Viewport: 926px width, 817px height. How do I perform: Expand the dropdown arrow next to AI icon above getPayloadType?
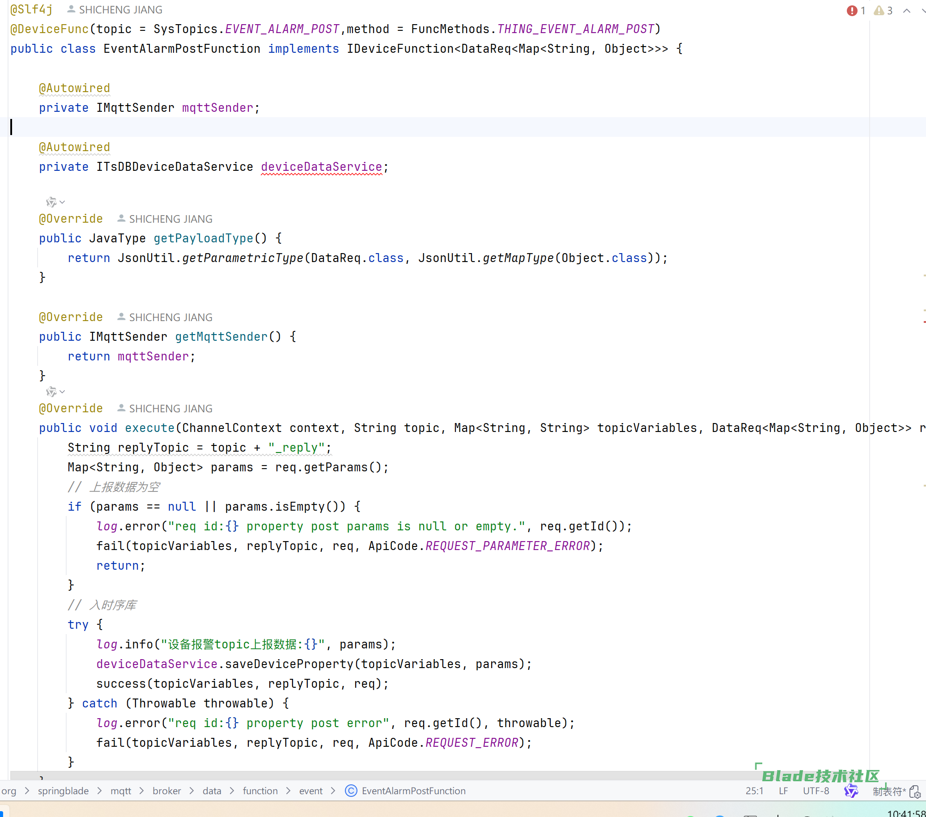(63, 202)
